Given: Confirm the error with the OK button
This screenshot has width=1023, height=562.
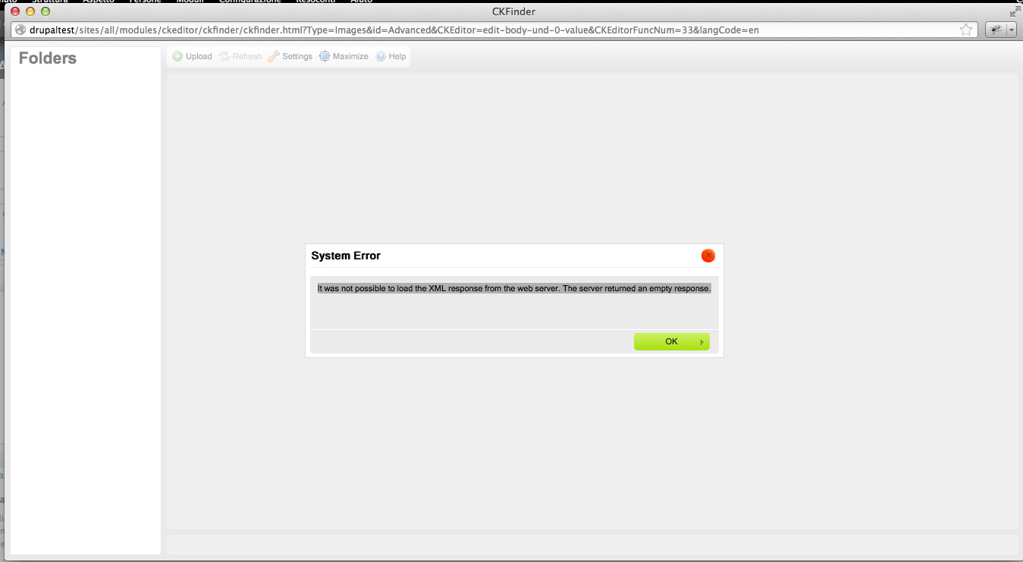Looking at the screenshot, I should tap(672, 341).
